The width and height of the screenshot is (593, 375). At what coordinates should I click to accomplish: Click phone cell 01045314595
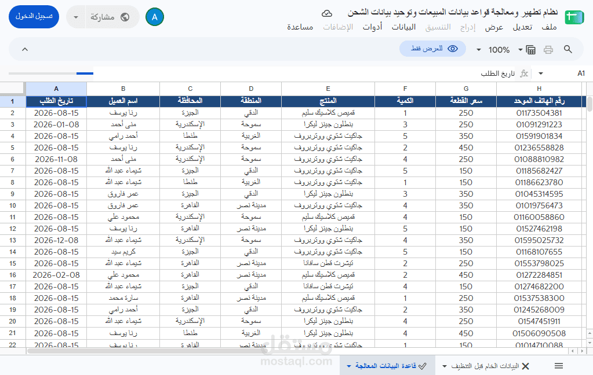point(539,194)
